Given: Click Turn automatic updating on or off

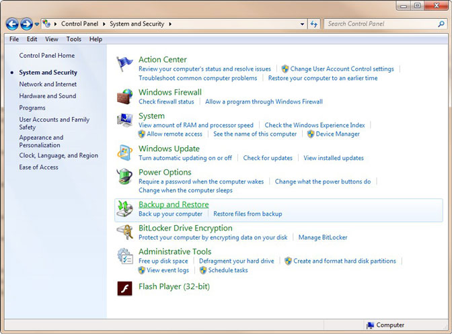Looking at the screenshot, I should click(x=186, y=158).
